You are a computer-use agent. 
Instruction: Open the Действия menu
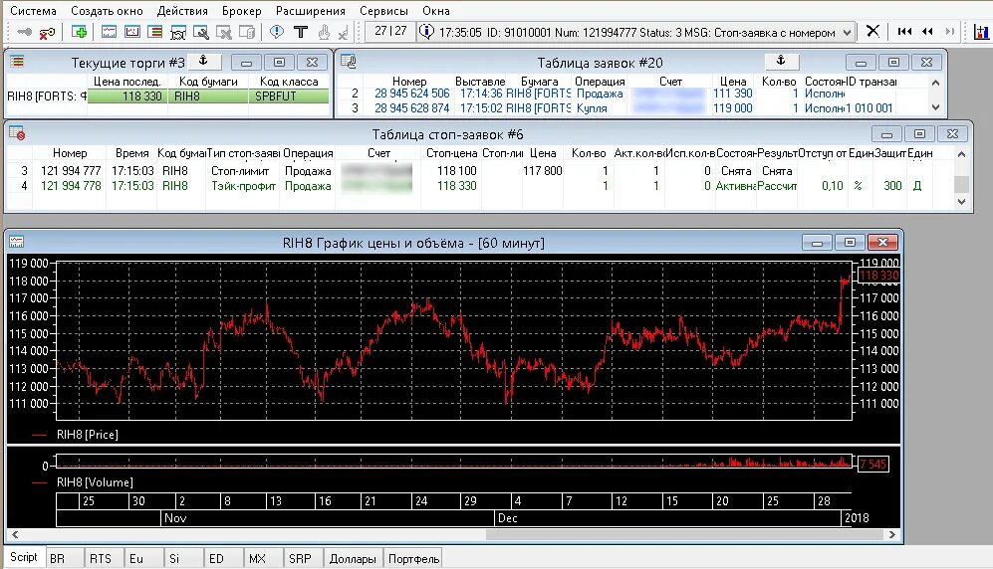tap(182, 11)
